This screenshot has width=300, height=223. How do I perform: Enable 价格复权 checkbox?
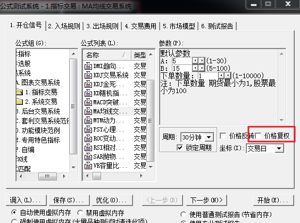coord(259,136)
